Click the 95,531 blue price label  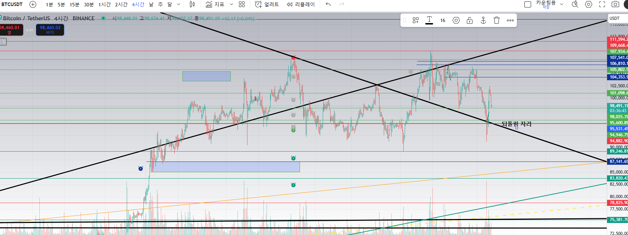(618, 129)
